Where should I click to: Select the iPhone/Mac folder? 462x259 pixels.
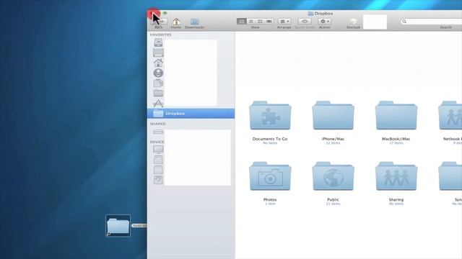click(333, 115)
